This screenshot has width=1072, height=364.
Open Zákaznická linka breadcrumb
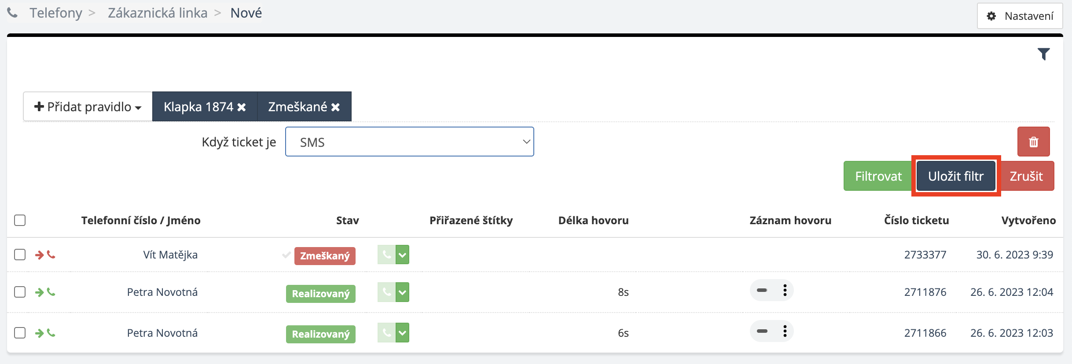(x=158, y=13)
